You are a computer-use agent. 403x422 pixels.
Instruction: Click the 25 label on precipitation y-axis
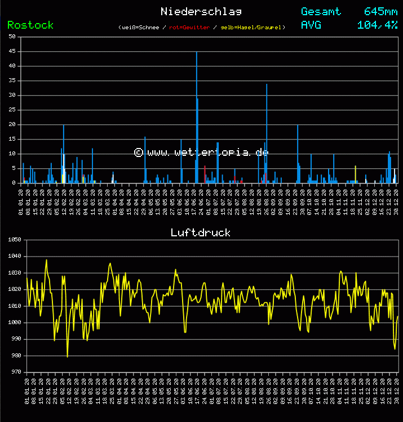click(x=12, y=110)
